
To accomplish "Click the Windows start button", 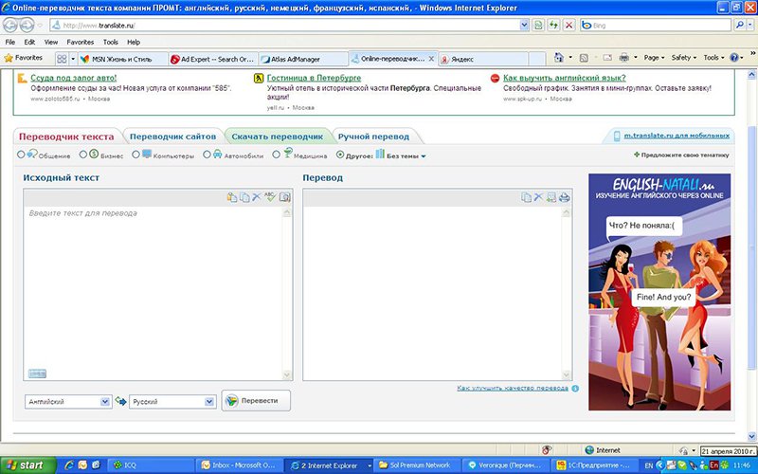I will pos(28,465).
